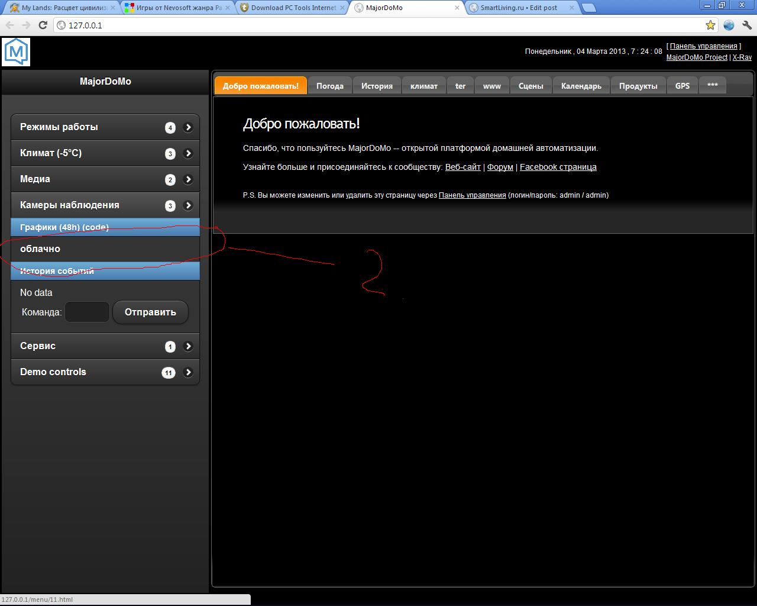This screenshot has height=606, width=757.
Task: Click the MajorDoMo logo icon
Action: pos(16,52)
